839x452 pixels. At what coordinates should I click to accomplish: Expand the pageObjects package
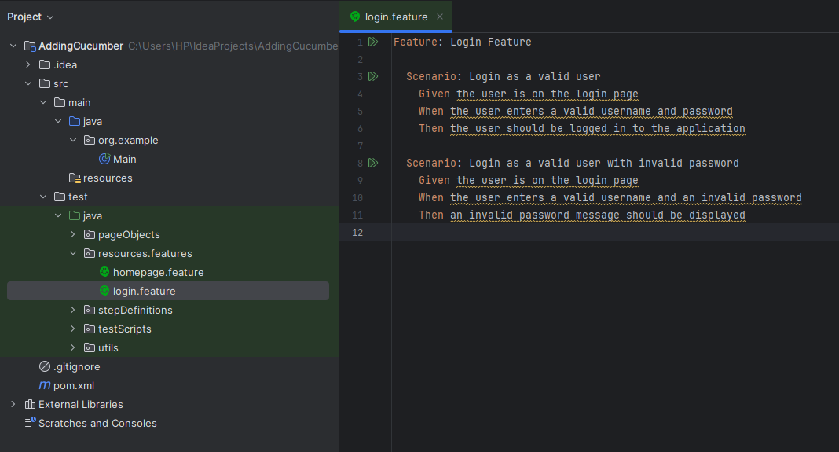click(73, 234)
